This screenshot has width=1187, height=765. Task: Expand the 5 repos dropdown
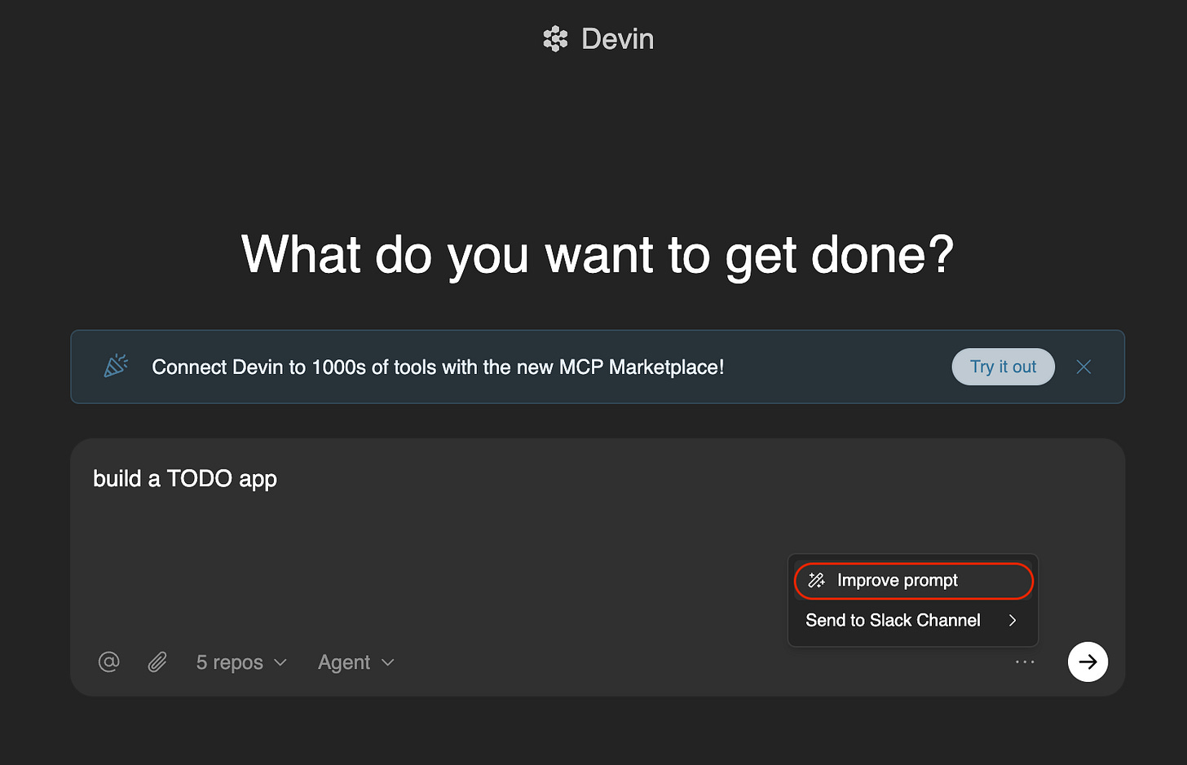tap(241, 662)
